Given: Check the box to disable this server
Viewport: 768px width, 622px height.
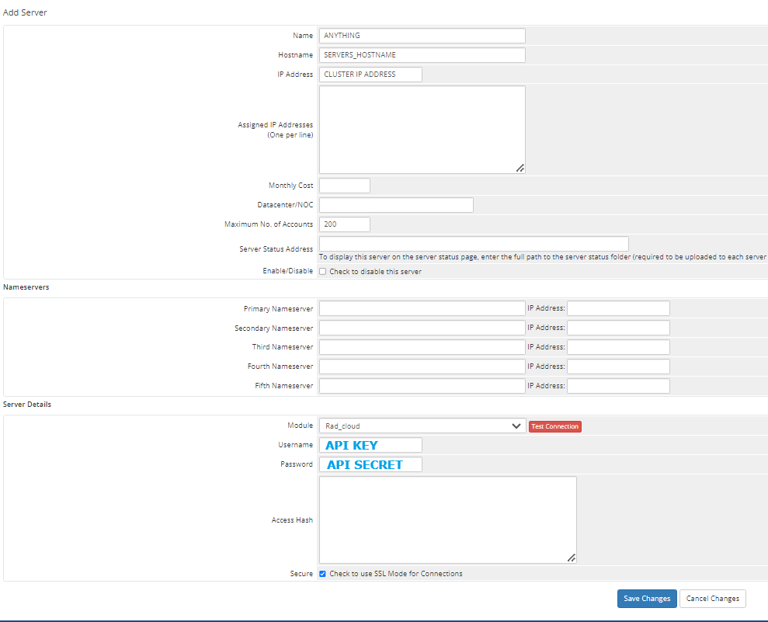Looking at the screenshot, I should (323, 271).
